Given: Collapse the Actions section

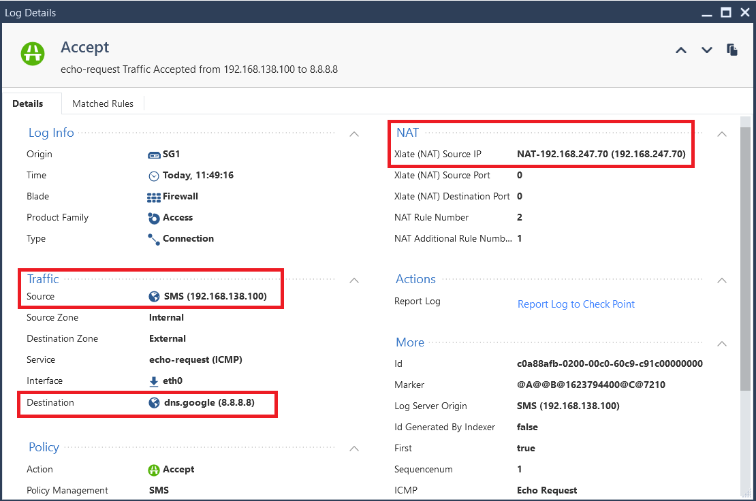Looking at the screenshot, I should coord(722,280).
